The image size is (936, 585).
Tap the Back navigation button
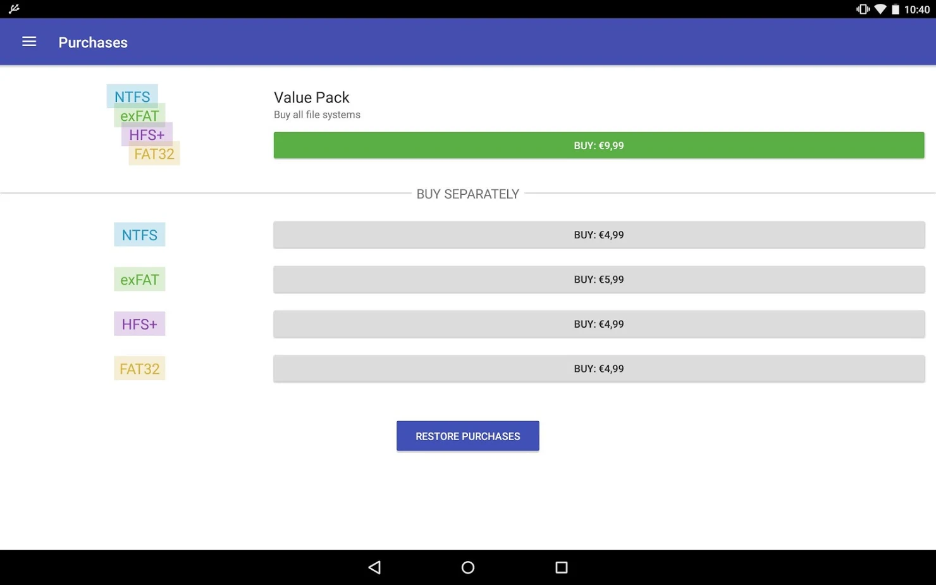point(374,567)
